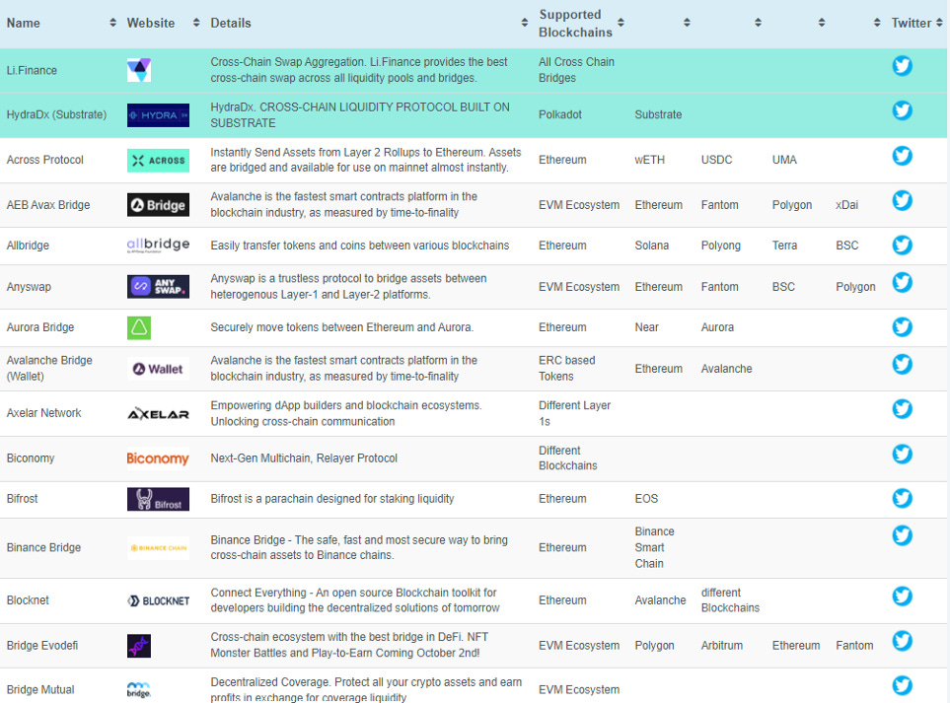This screenshot has width=950, height=703.
Task: Visit the HYDRA website logo
Action: tap(158, 115)
